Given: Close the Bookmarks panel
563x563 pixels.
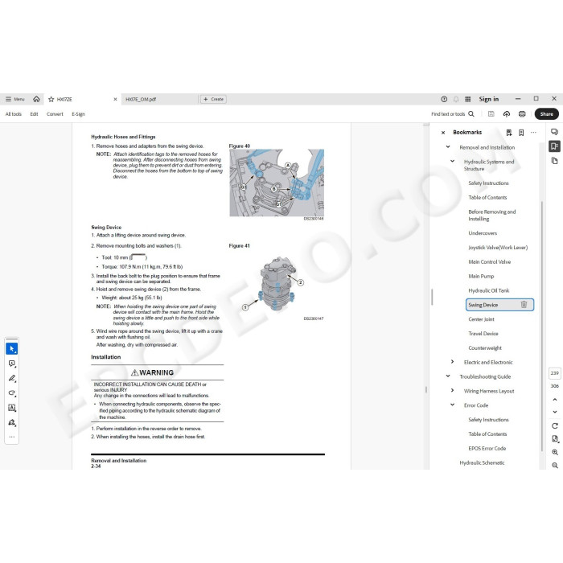Looking at the screenshot, I should coord(443,133).
